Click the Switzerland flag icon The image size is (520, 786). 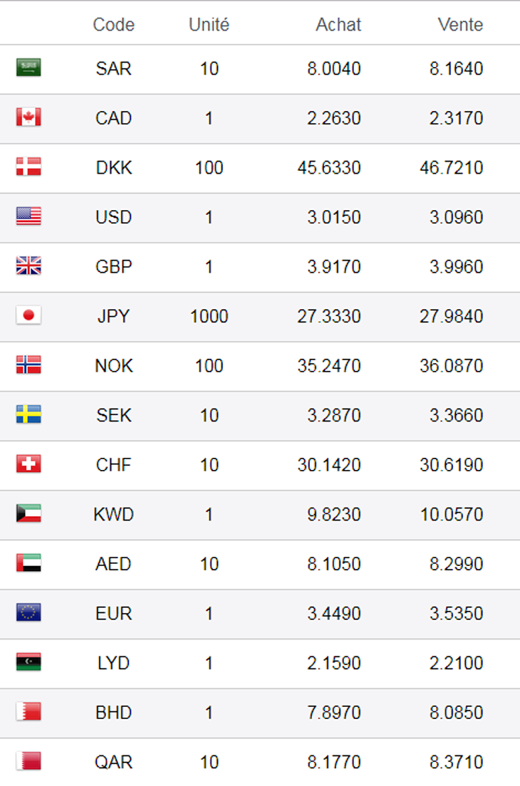[x=28, y=464]
